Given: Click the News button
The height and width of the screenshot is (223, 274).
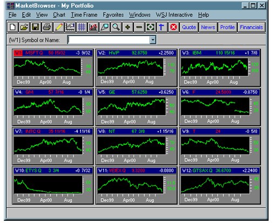Looking at the screenshot, I should (208, 27).
